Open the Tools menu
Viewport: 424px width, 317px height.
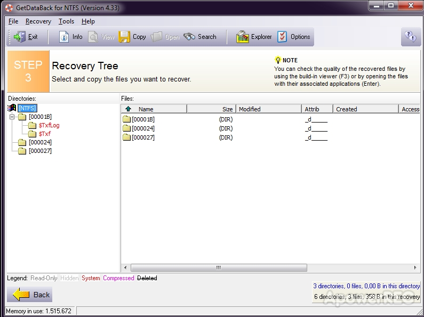click(66, 21)
